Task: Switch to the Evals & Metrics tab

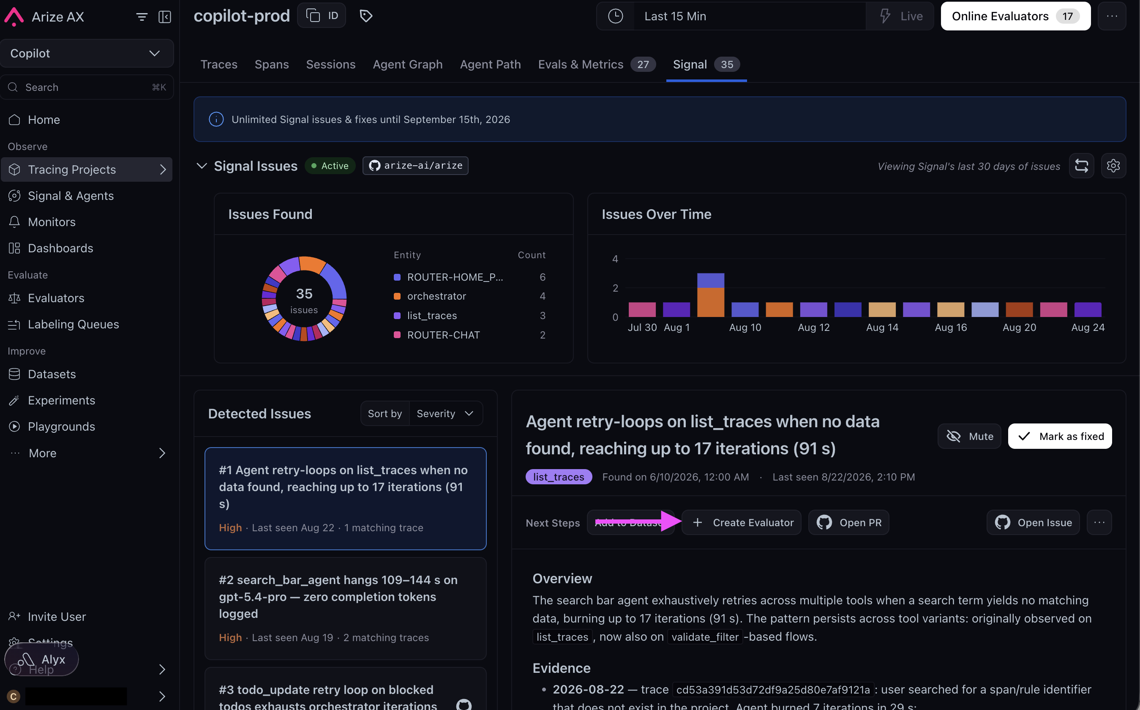Action: coord(597,64)
